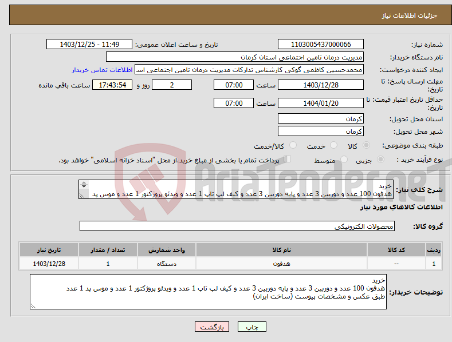Click the واحد شمارش column header
The height and width of the screenshot is (342, 452).
coord(167,250)
